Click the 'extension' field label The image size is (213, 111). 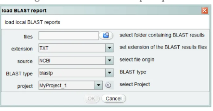point(22,49)
